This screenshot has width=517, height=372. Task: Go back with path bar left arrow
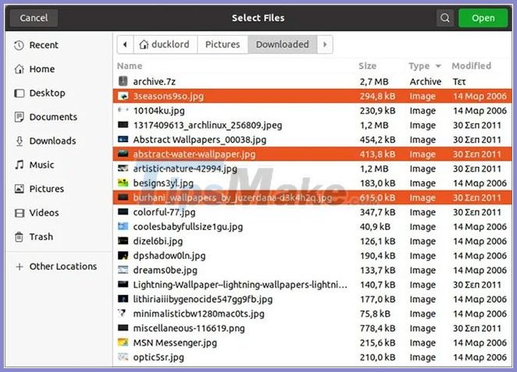coord(125,44)
